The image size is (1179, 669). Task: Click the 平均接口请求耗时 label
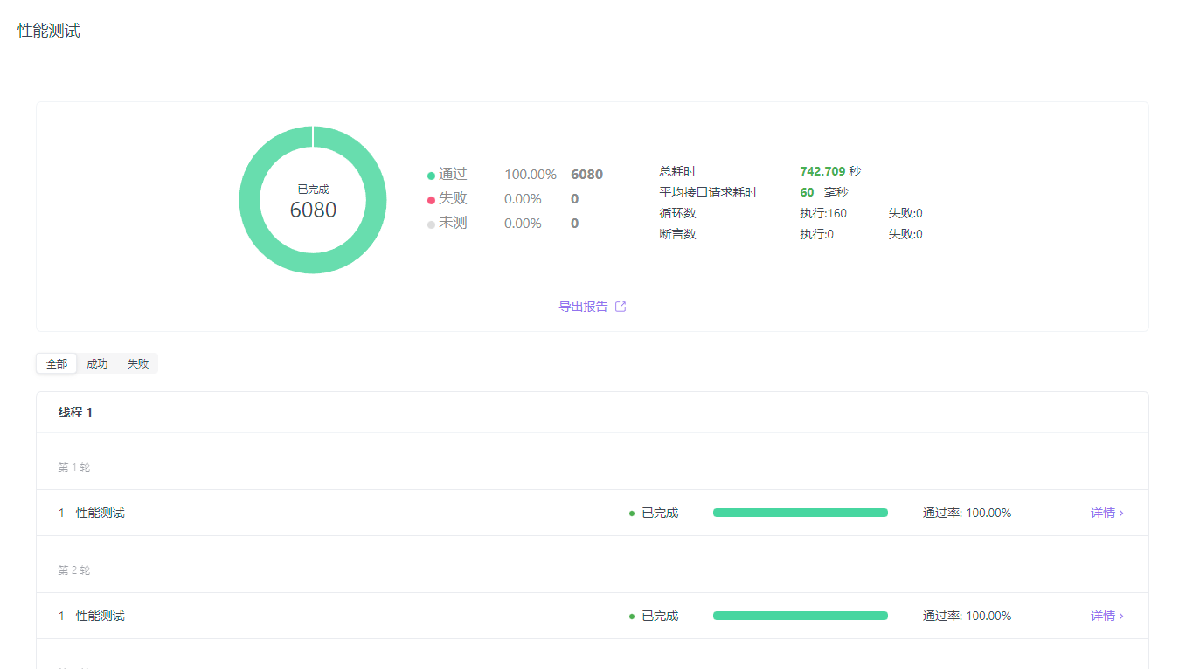(708, 193)
